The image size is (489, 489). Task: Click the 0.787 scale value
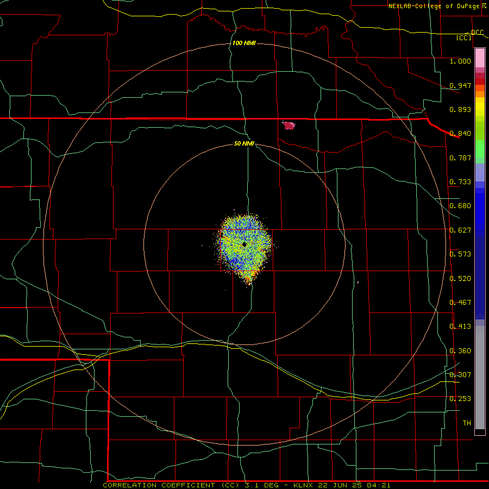point(460,158)
